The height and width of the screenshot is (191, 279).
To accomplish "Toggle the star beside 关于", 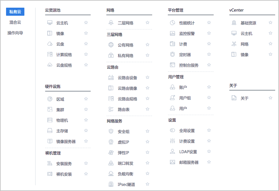I will pos(270,98).
